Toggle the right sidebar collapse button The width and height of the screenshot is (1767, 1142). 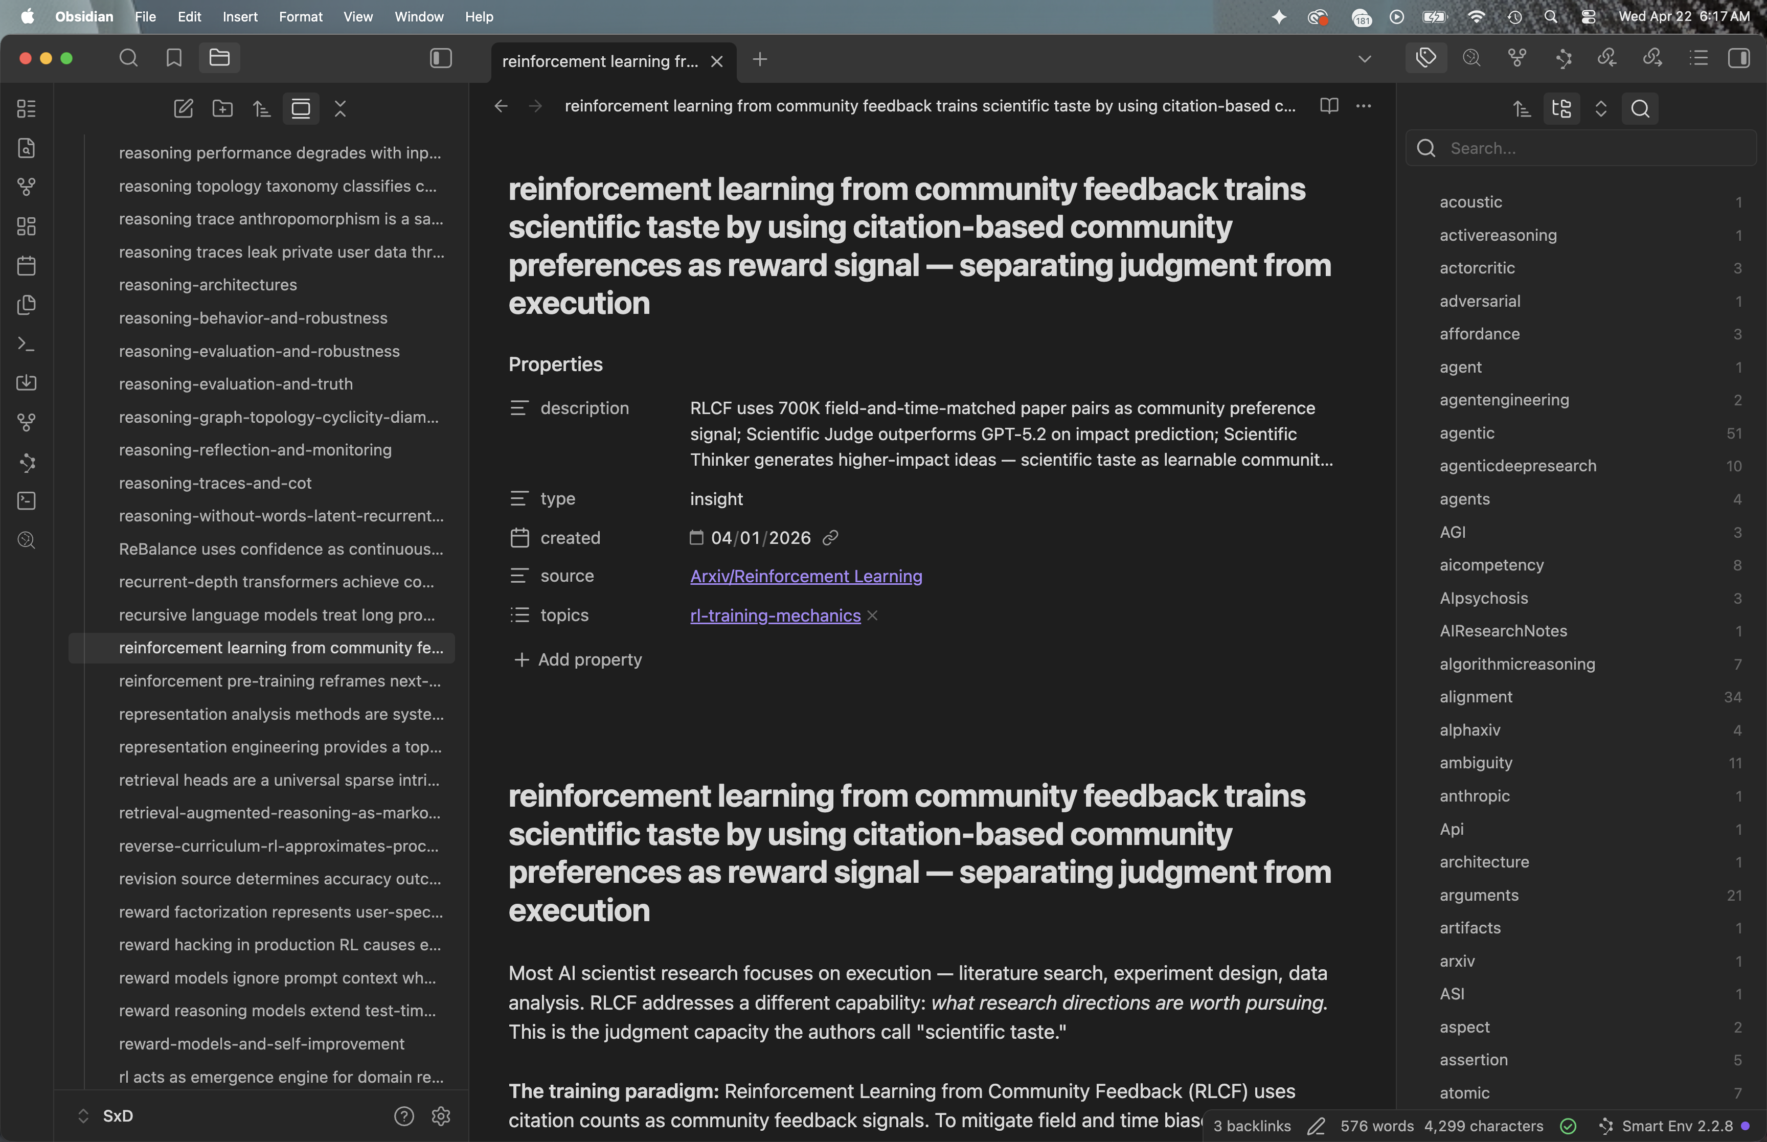(x=1738, y=58)
